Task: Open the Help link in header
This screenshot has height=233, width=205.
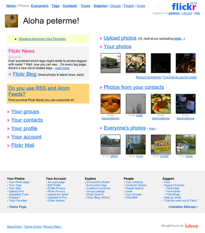Action: coord(197,13)
